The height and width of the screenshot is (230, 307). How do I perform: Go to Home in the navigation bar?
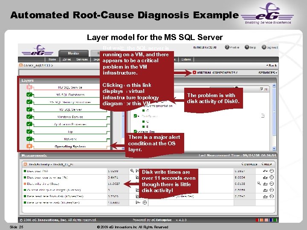click(x=52, y=60)
